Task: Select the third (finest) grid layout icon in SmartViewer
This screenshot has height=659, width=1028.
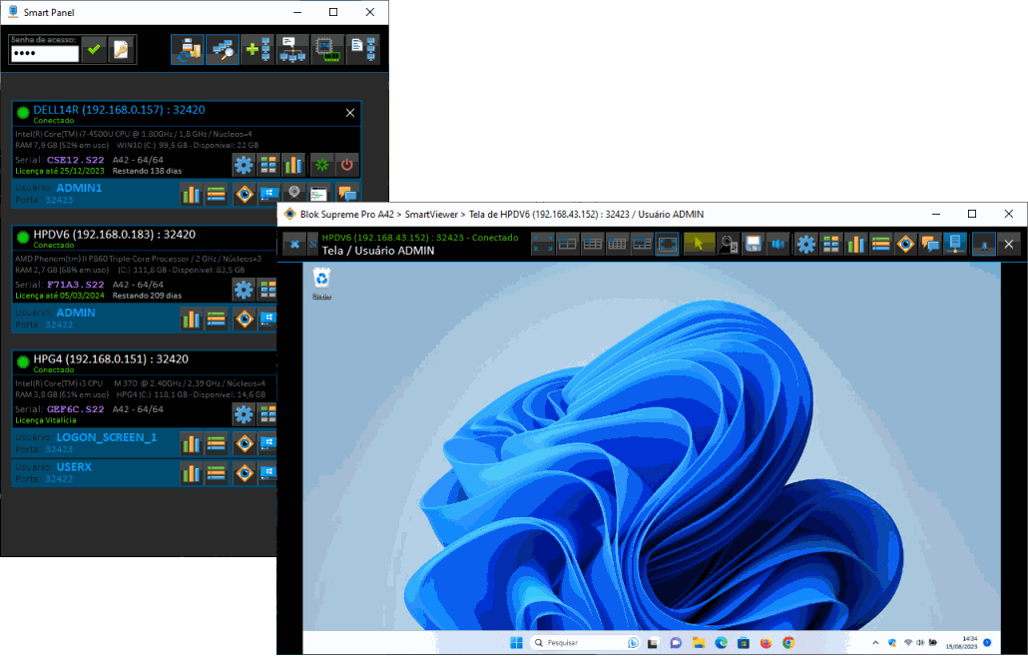Action: (617, 244)
